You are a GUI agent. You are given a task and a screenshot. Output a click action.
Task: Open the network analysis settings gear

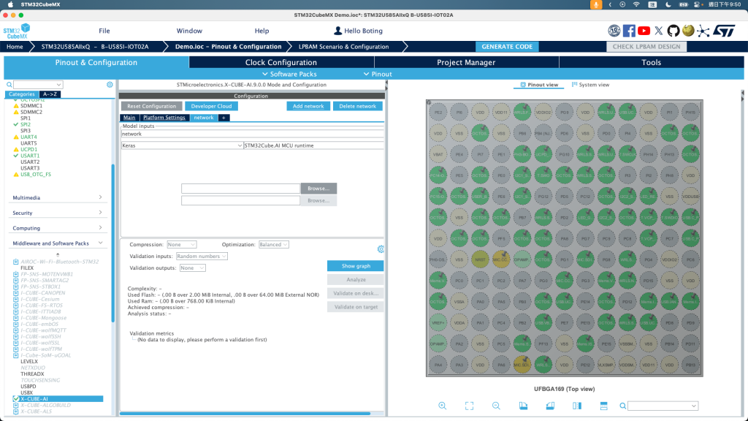[x=381, y=249]
